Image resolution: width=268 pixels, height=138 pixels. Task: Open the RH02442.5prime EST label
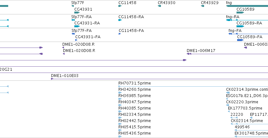pyautogui.click(x=134, y=121)
